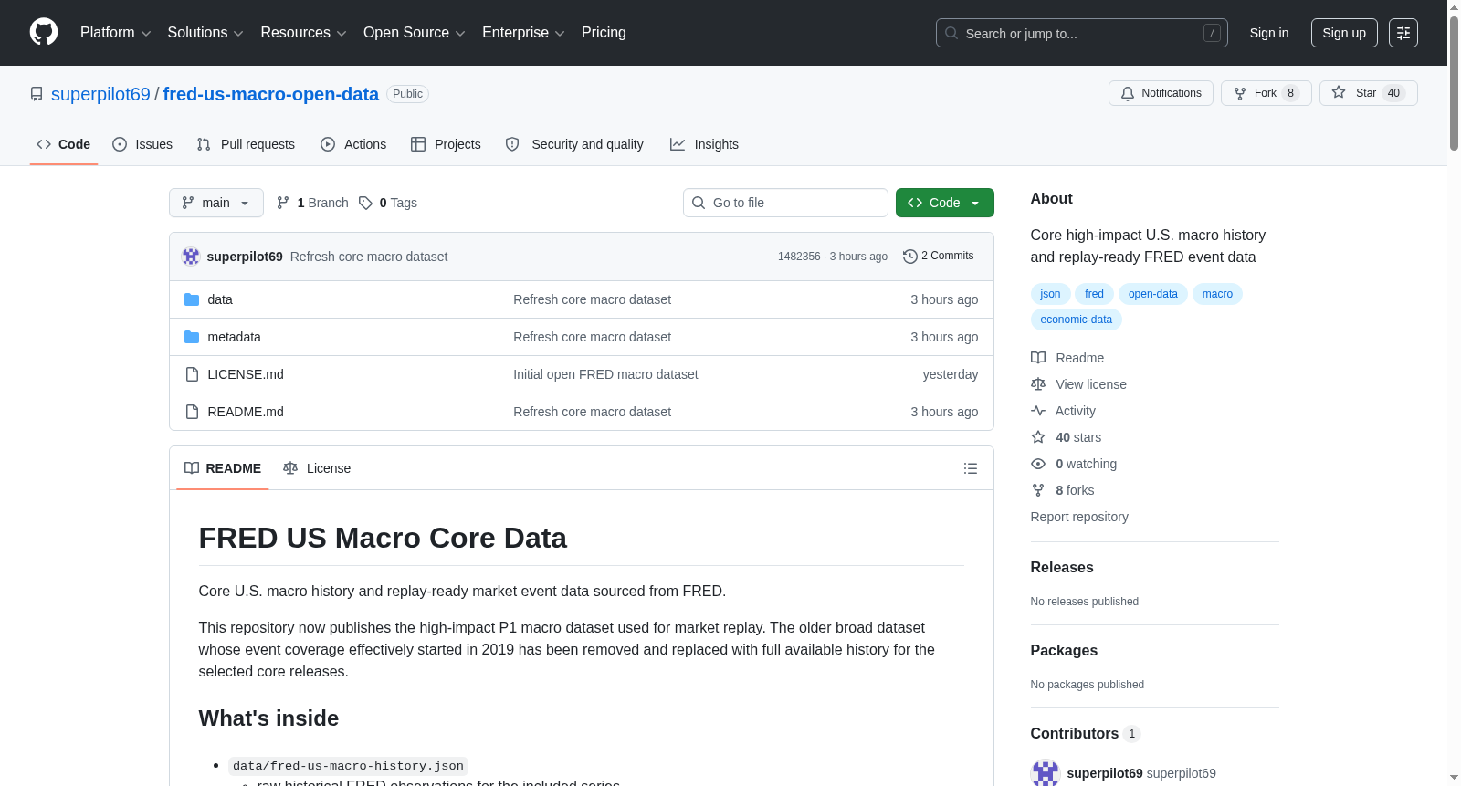Image resolution: width=1461 pixels, height=786 pixels.
Task: Click the Notifications button
Action: click(1161, 93)
